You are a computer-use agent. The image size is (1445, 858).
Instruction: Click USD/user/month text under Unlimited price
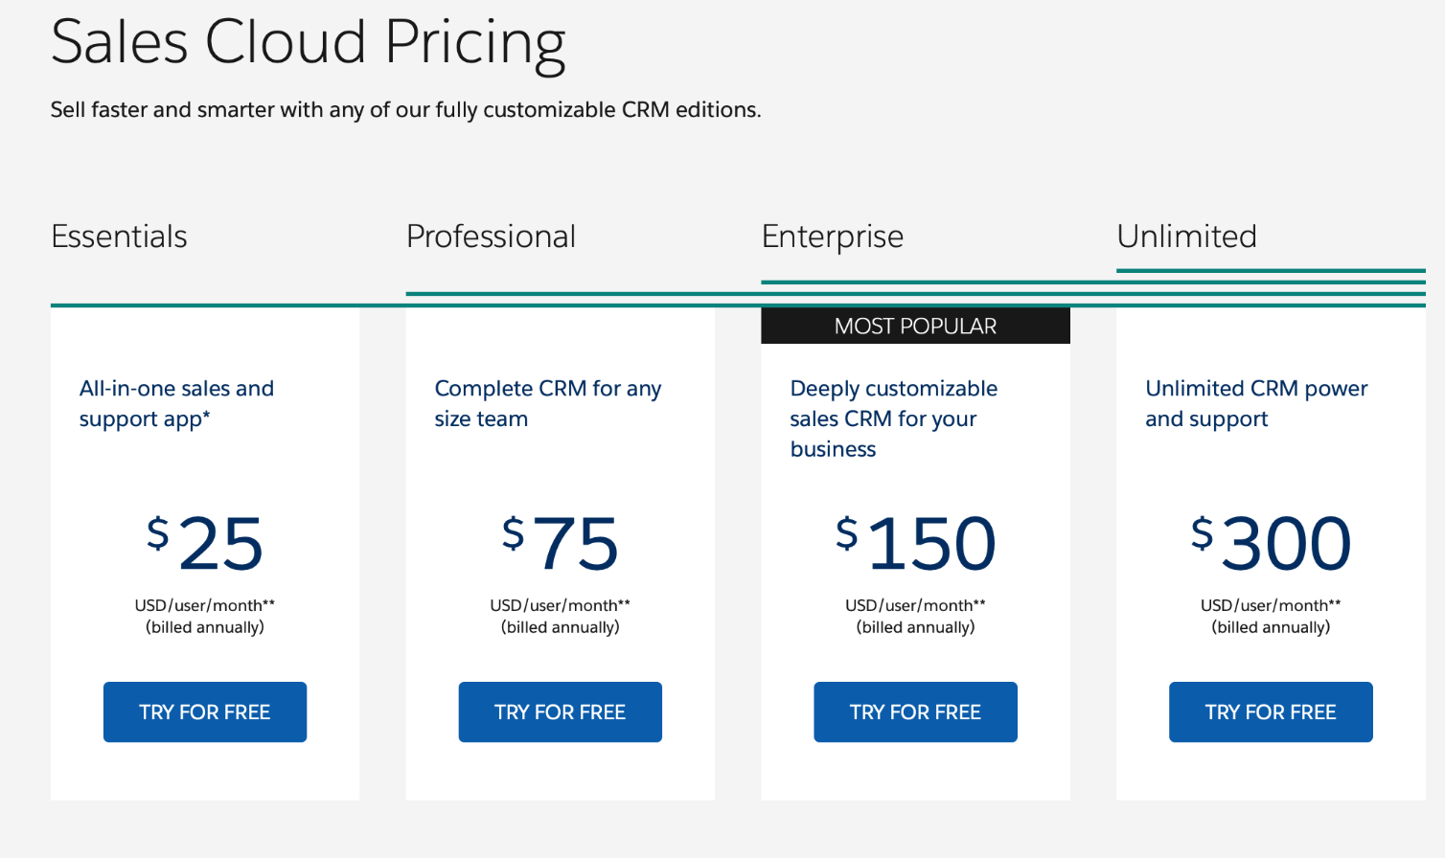(x=1271, y=605)
